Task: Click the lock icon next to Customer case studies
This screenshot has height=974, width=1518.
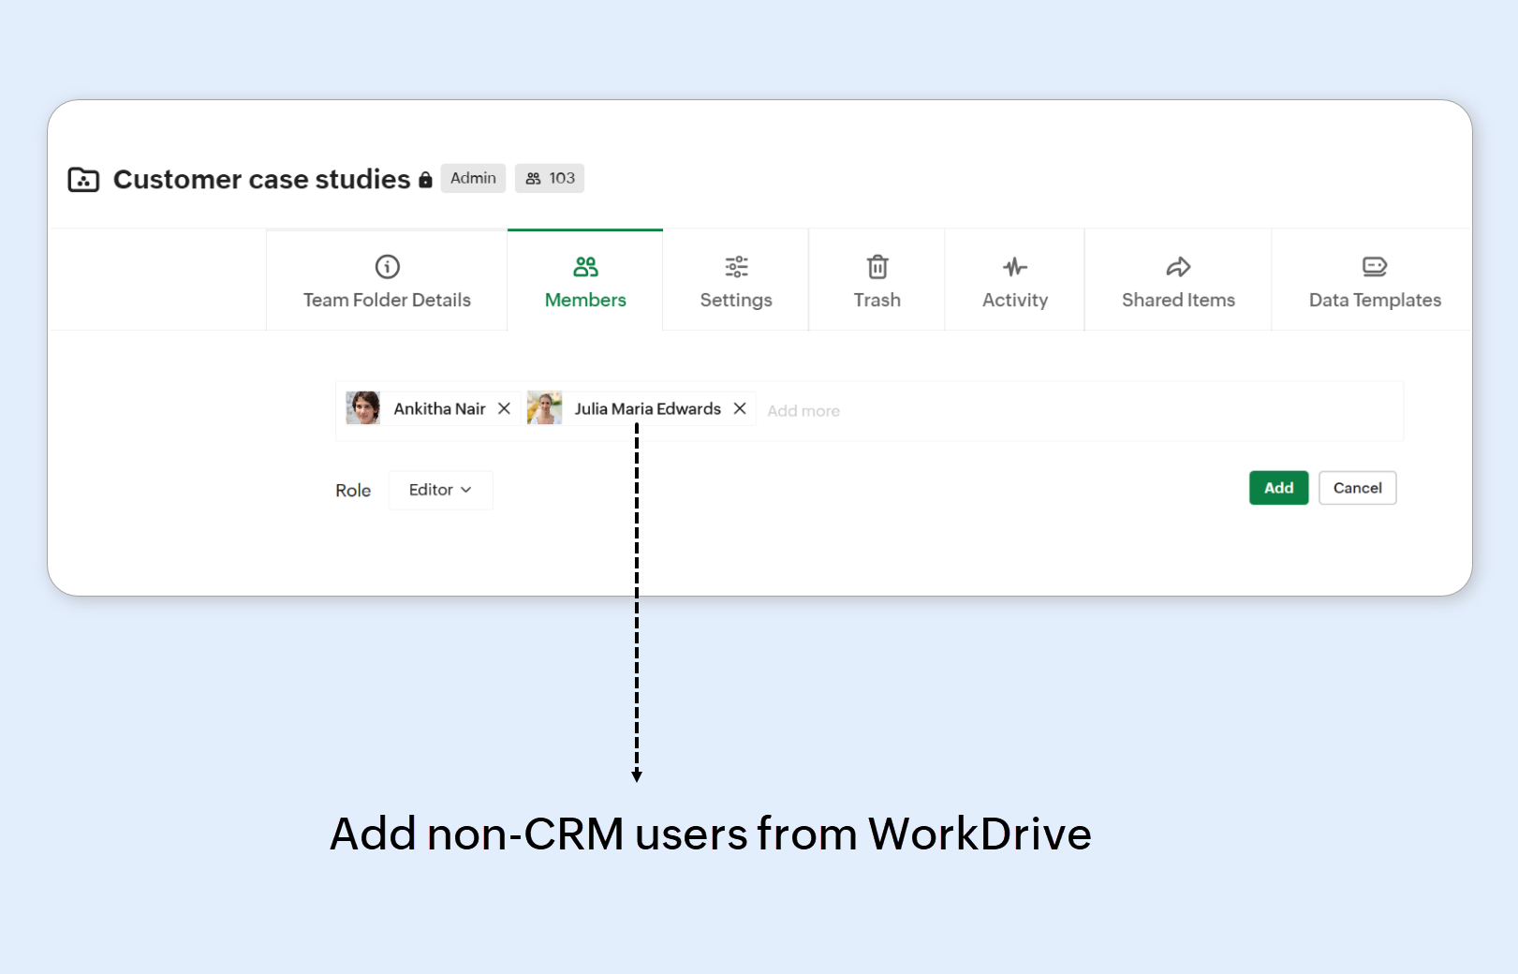Action: (425, 180)
